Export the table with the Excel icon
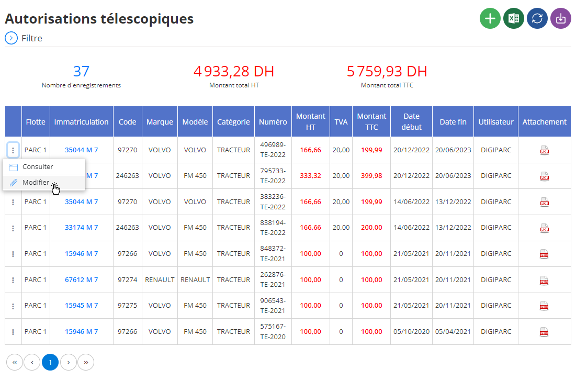 click(x=514, y=18)
